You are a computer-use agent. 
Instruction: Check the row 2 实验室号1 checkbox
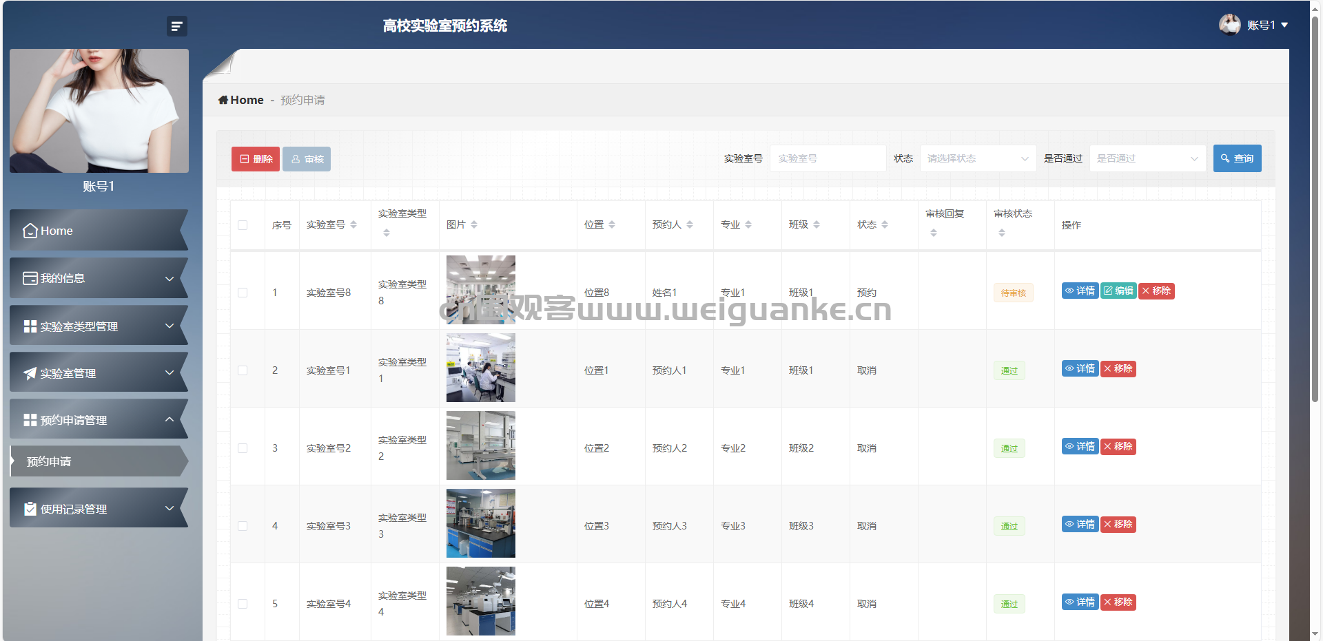(243, 370)
